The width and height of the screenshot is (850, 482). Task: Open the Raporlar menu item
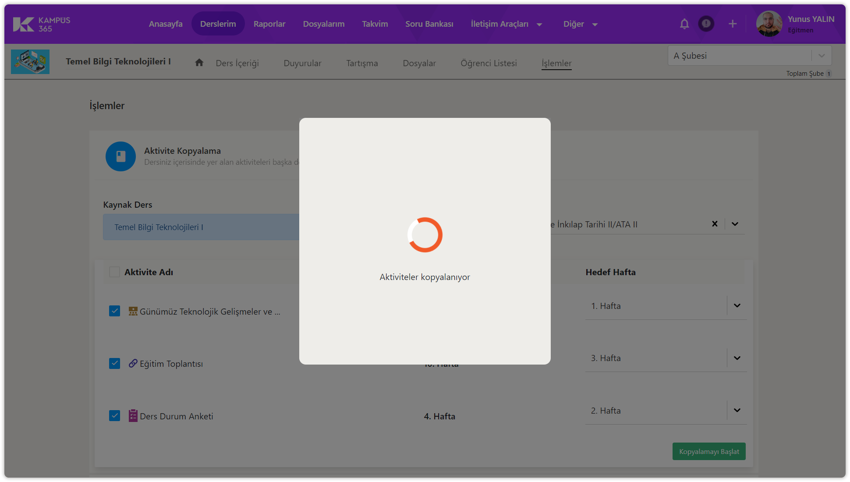(269, 24)
